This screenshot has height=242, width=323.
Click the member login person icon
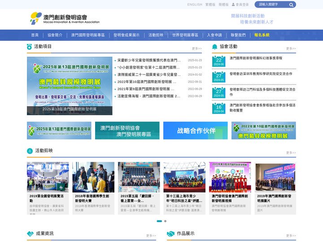pos(233,4)
